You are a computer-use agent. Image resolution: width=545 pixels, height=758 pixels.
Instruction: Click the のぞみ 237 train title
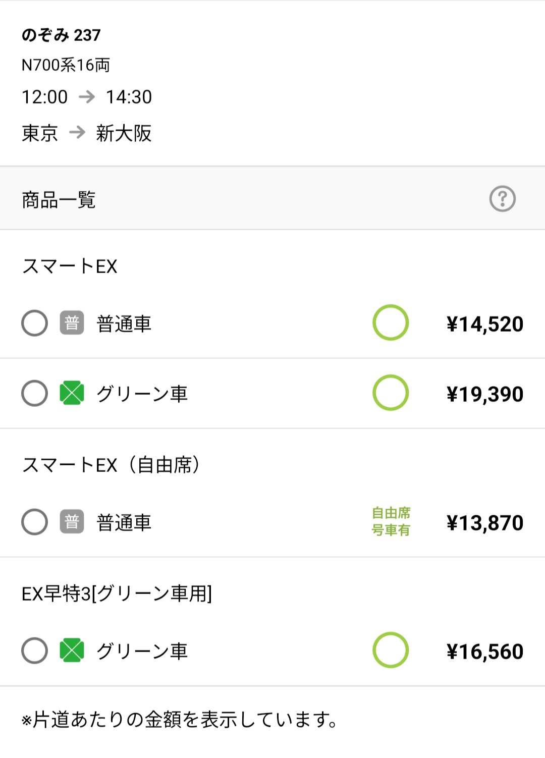pos(61,35)
